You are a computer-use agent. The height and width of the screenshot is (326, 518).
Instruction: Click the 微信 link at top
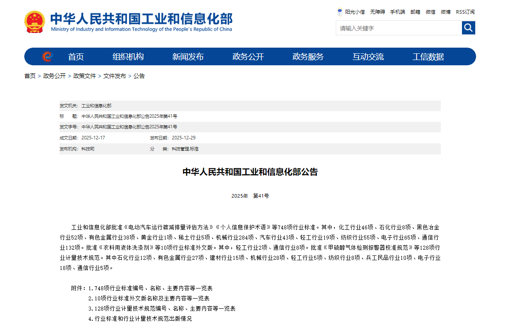430,12
